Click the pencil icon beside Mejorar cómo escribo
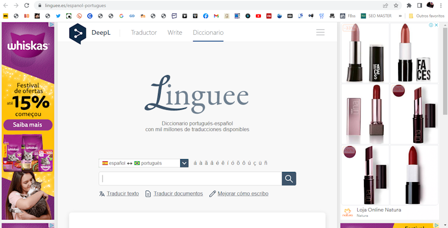The width and height of the screenshot is (448, 228). (212, 194)
